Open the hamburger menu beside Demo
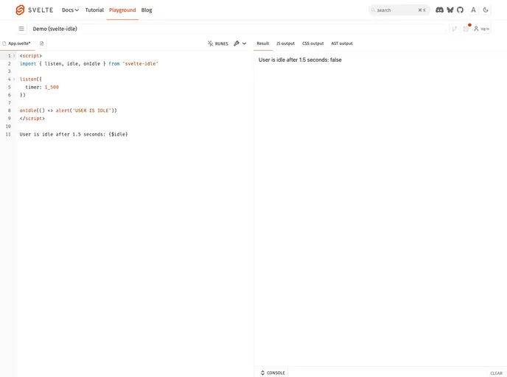This screenshot has height=377, width=507. [x=21, y=29]
